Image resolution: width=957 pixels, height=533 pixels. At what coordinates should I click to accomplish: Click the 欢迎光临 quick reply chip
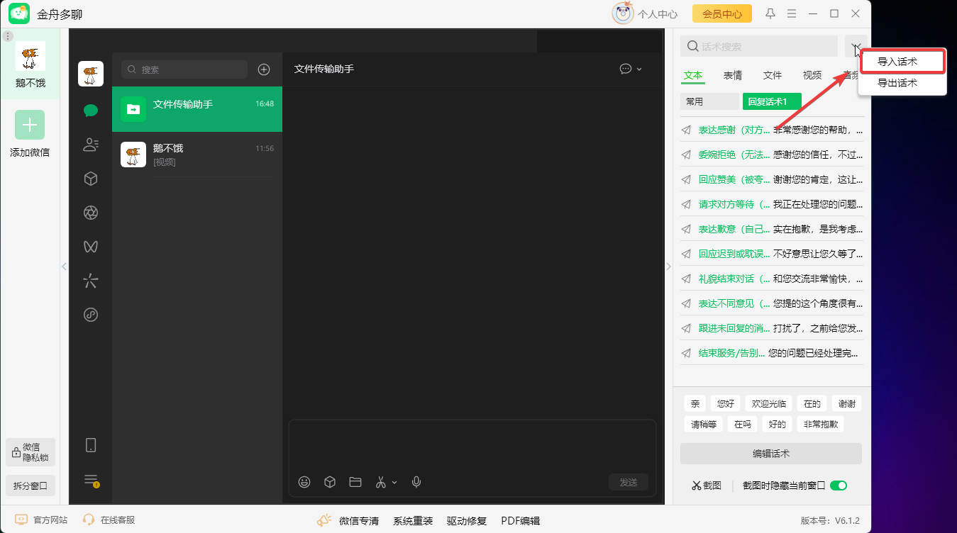coord(768,403)
